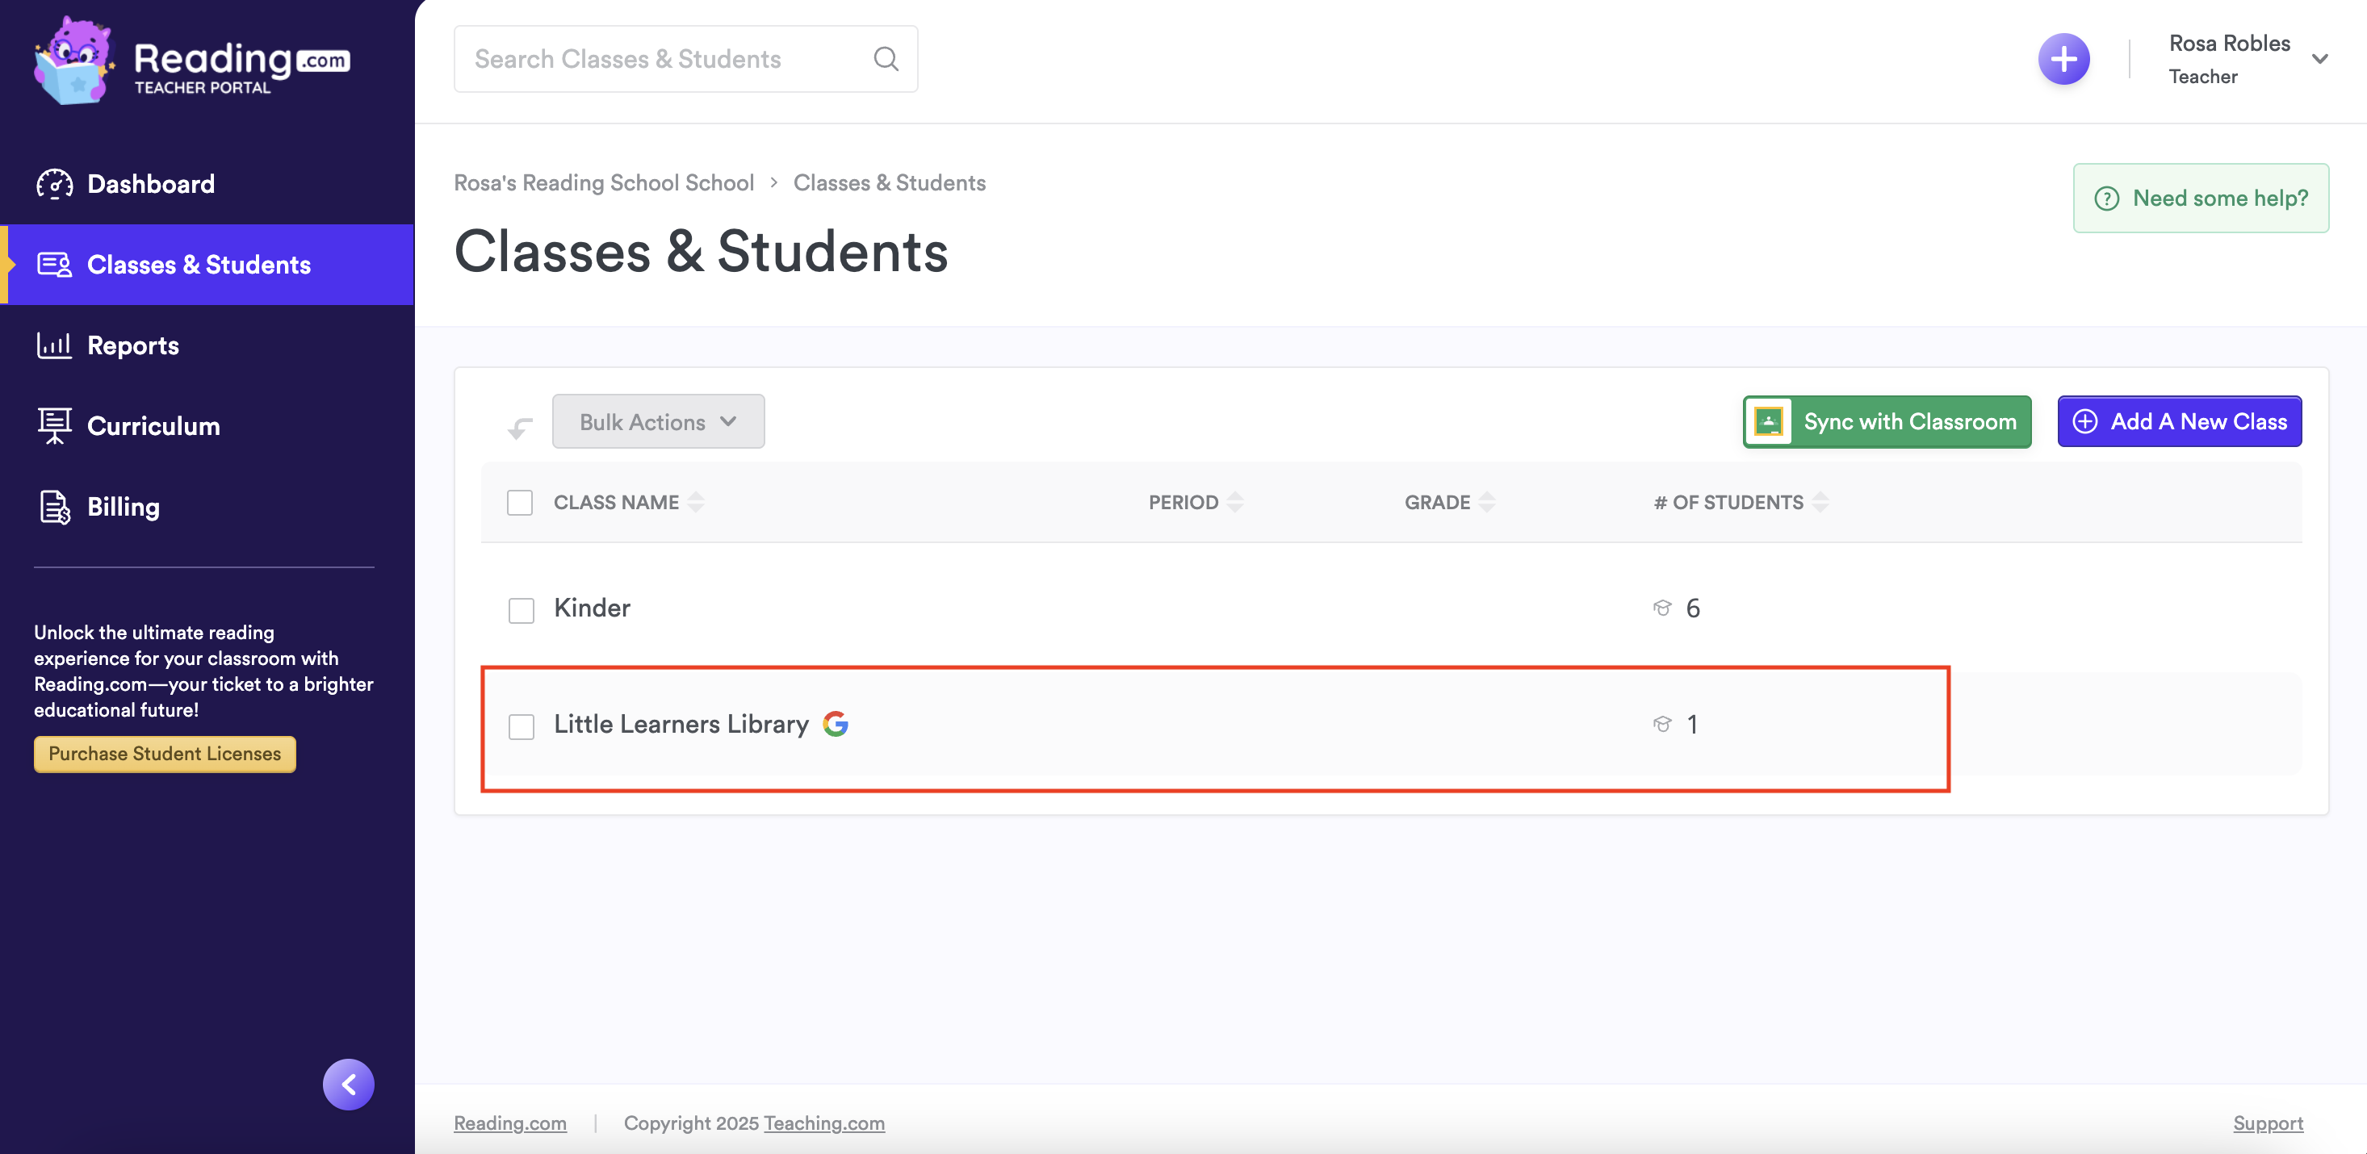The image size is (2367, 1154).
Task: Sort table by Class Name column
Action: pos(696,503)
